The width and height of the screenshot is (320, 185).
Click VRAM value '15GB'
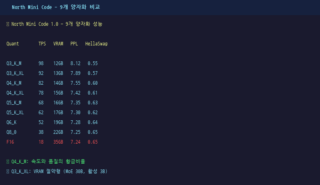58,93
